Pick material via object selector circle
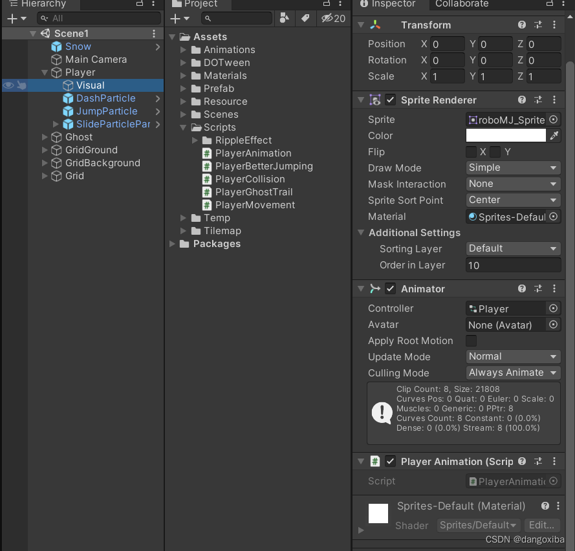 point(554,217)
